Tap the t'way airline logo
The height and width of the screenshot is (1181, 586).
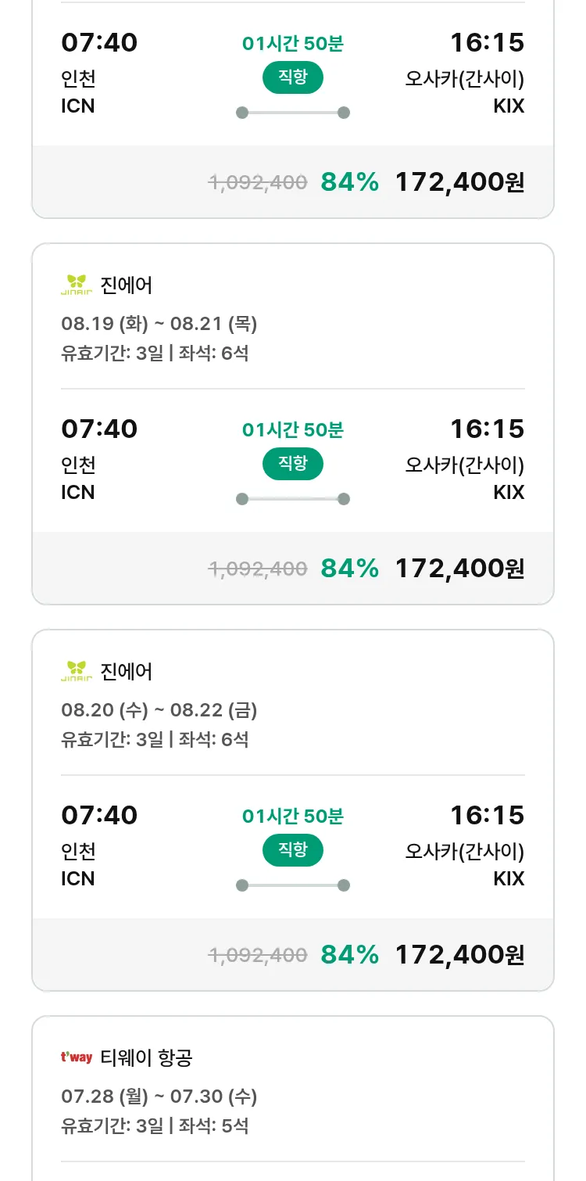coord(76,1057)
